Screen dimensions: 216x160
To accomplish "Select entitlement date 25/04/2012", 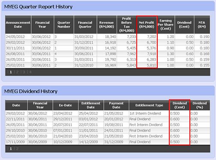I will (x=88, y=114).
